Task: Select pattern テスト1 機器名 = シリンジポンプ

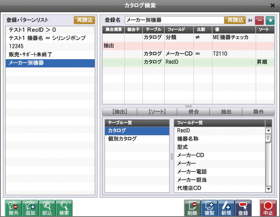Action: (50, 38)
